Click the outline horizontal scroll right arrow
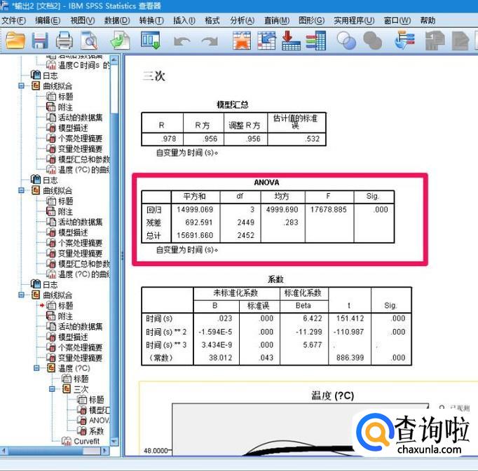This screenshot has width=478, height=471. pos(105,451)
